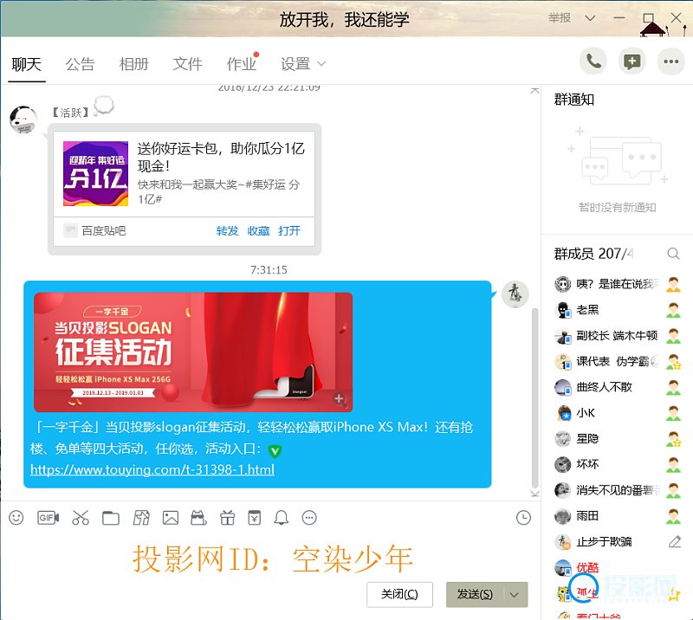Open the 公告 tab
The image size is (693, 620).
coord(80,64)
